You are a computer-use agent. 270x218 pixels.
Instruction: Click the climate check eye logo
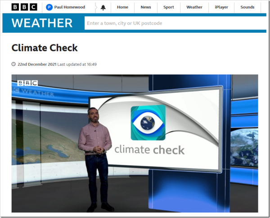[x=148, y=123]
